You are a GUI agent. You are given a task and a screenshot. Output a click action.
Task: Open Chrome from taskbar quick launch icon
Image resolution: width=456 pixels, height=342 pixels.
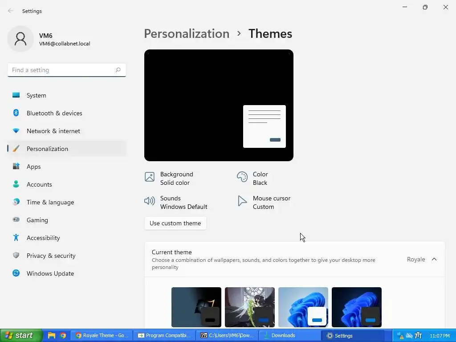pyautogui.click(x=63, y=335)
